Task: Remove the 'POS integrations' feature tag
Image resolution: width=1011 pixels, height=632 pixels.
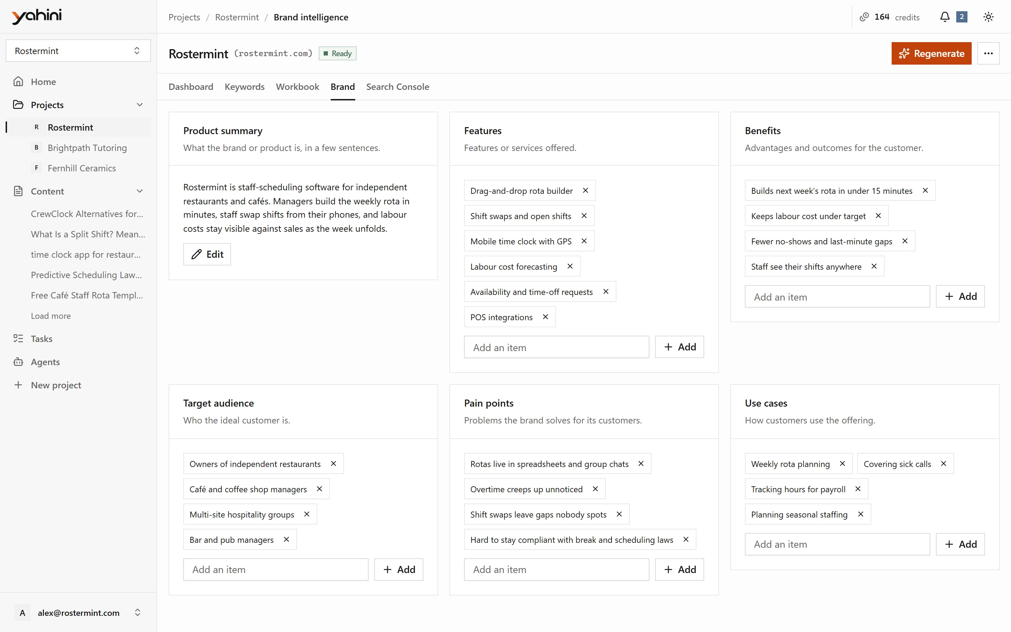Action: [x=545, y=317]
